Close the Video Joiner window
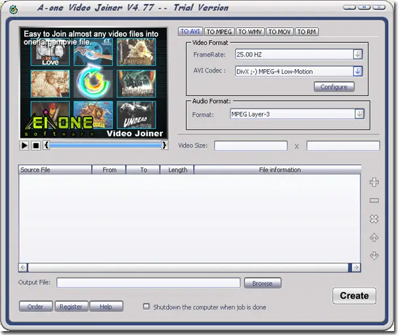 point(379,7)
